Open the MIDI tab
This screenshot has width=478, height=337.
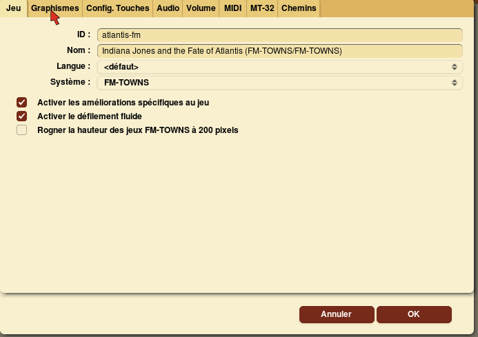pos(233,8)
